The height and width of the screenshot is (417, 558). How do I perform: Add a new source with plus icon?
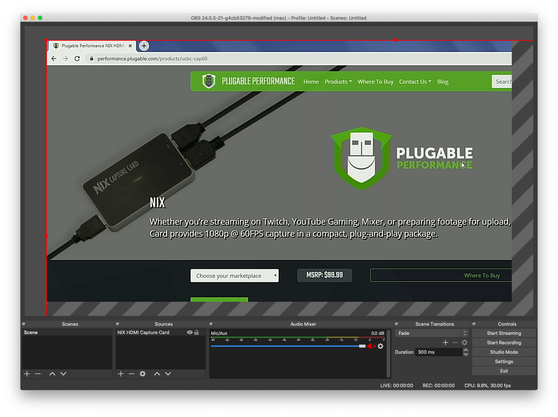click(121, 374)
